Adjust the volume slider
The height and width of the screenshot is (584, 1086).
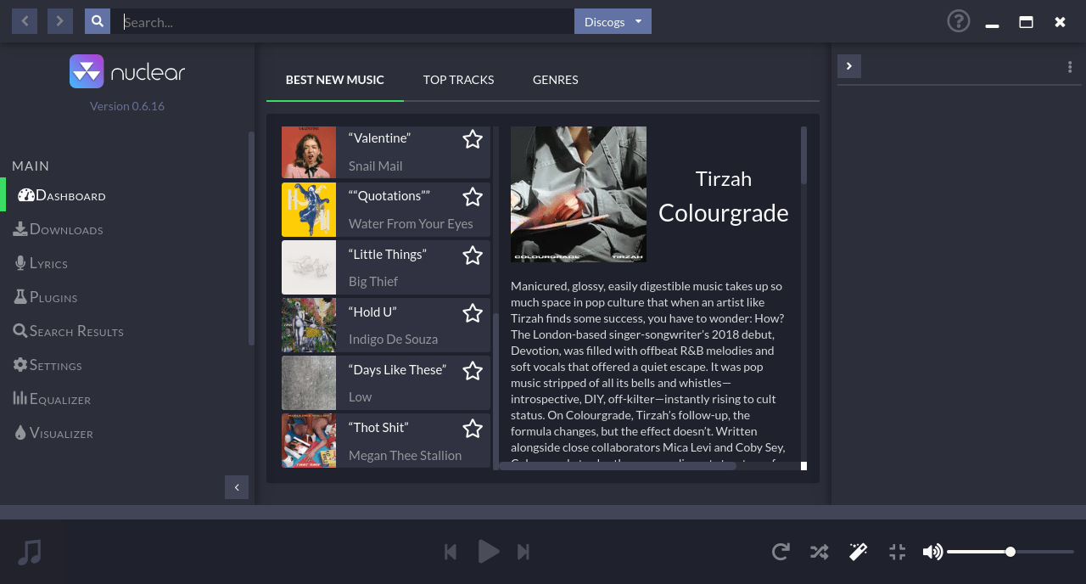[1010, 552]
